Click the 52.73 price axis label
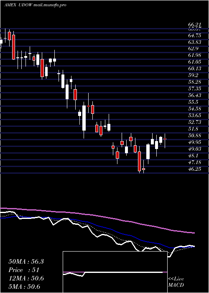Screen dimensions: 209x293 [x=194, y=122]
